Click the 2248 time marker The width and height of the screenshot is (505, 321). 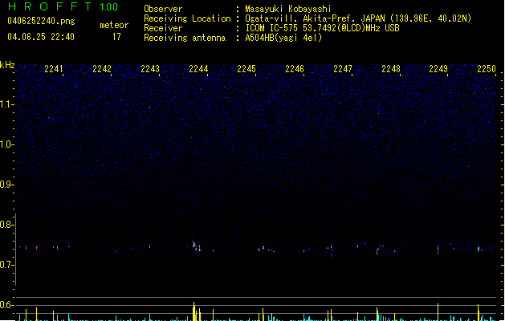(391, 69)
